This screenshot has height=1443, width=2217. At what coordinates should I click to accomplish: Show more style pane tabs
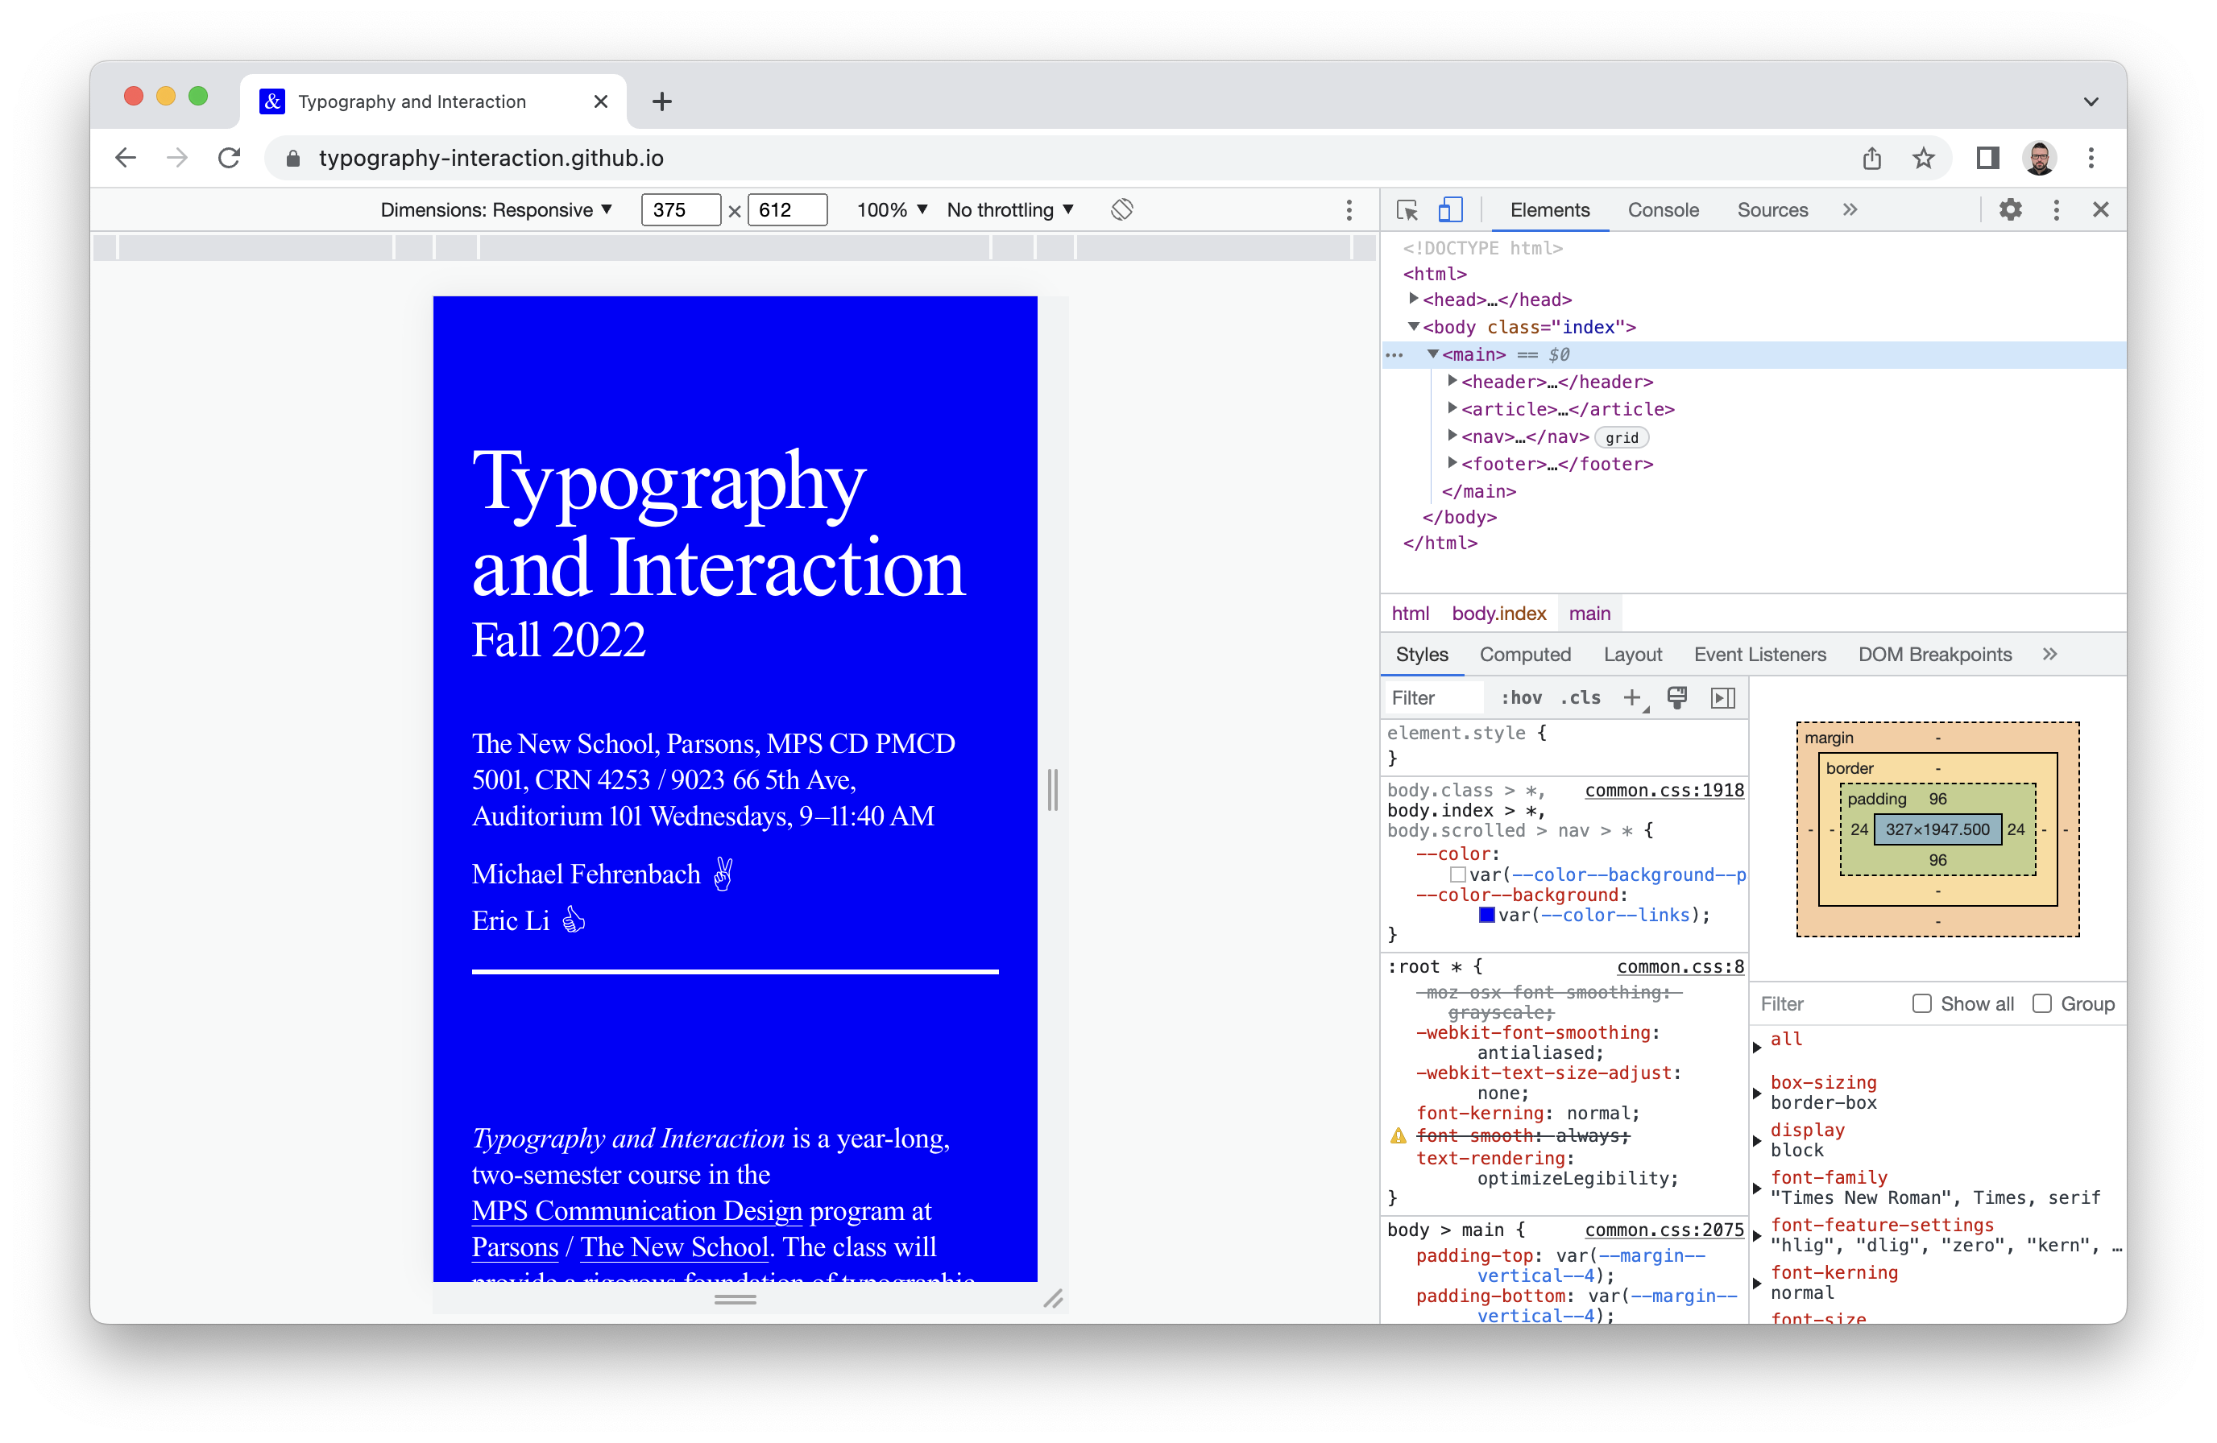click(x=2049, y=655)
